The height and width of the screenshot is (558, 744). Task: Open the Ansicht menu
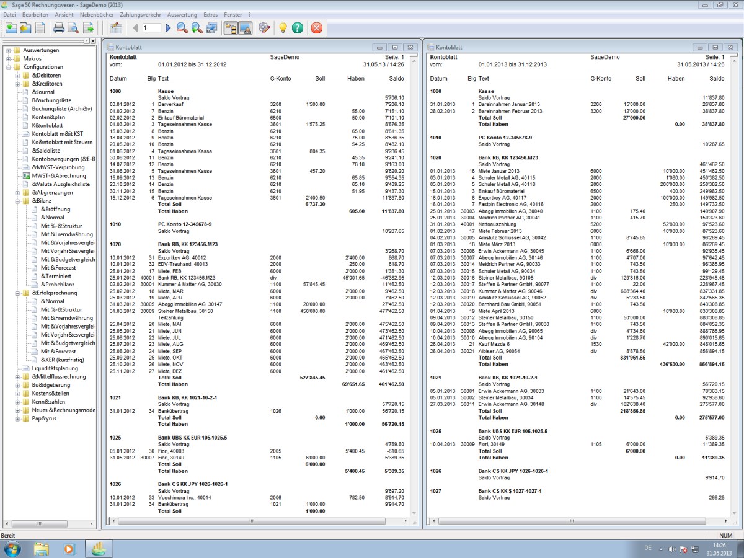click(64, 14)
